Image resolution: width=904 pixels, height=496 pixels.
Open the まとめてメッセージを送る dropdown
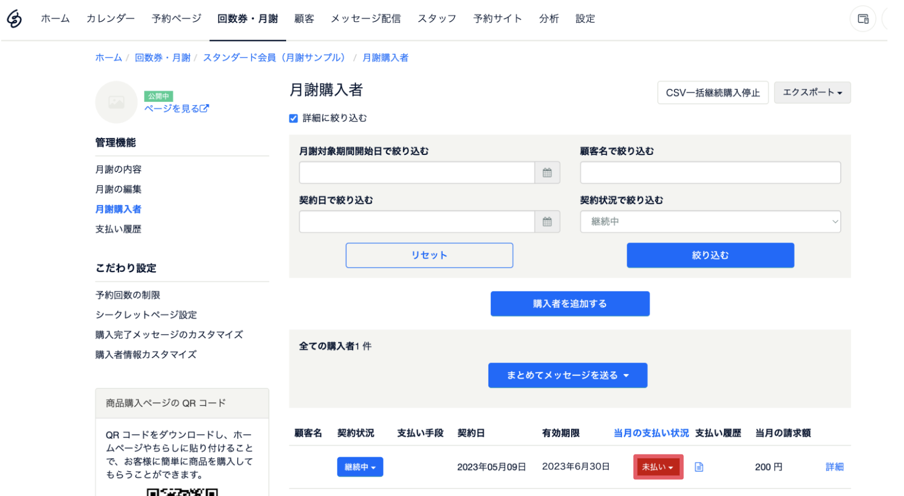click(x=568, y=376)
